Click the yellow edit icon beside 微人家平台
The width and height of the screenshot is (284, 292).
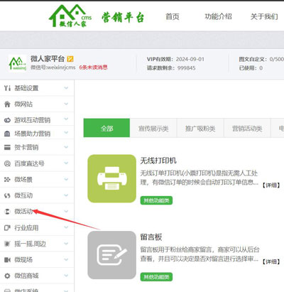[70, 59]
